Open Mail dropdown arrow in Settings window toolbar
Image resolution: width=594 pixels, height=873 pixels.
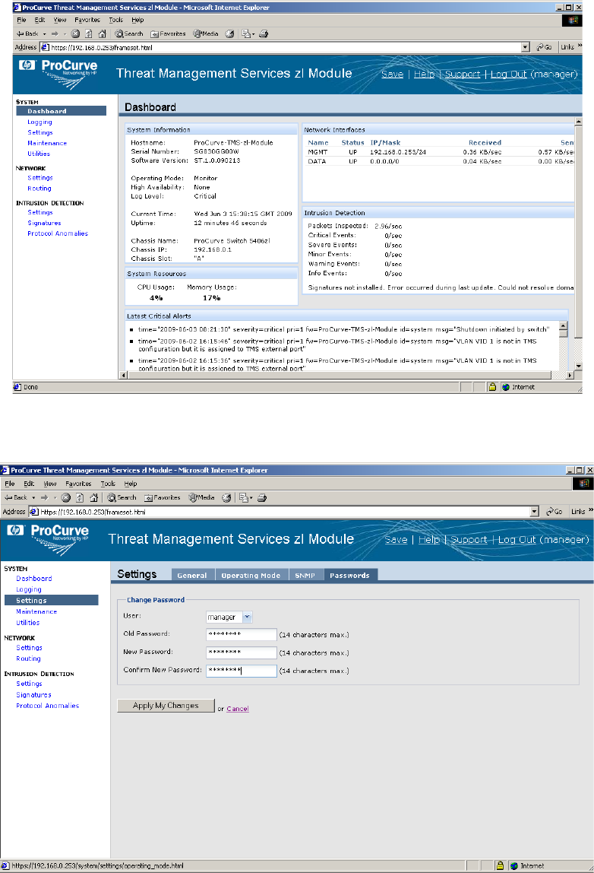[251, 498]
